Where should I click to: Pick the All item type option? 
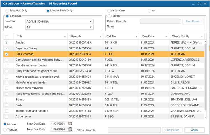150,11
